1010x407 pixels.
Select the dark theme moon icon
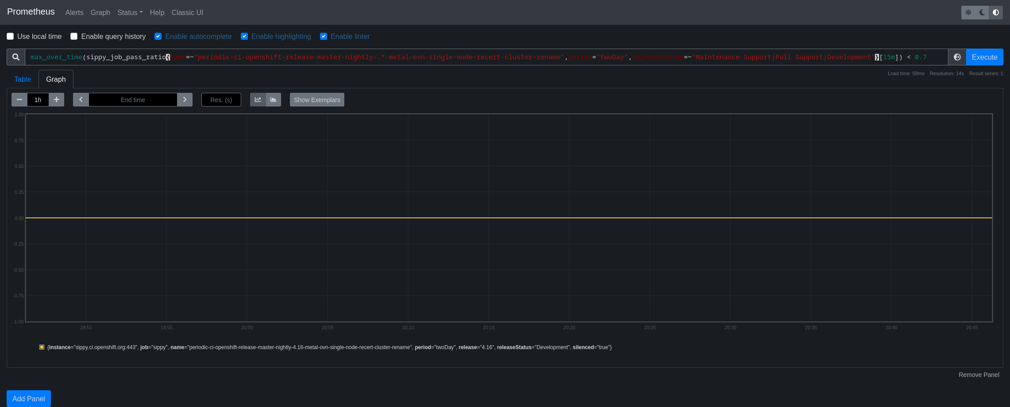tap(982, 12)
